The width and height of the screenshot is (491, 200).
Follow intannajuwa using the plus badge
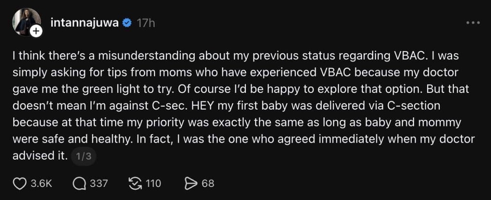pyautogui.click(x=36, y=31)
